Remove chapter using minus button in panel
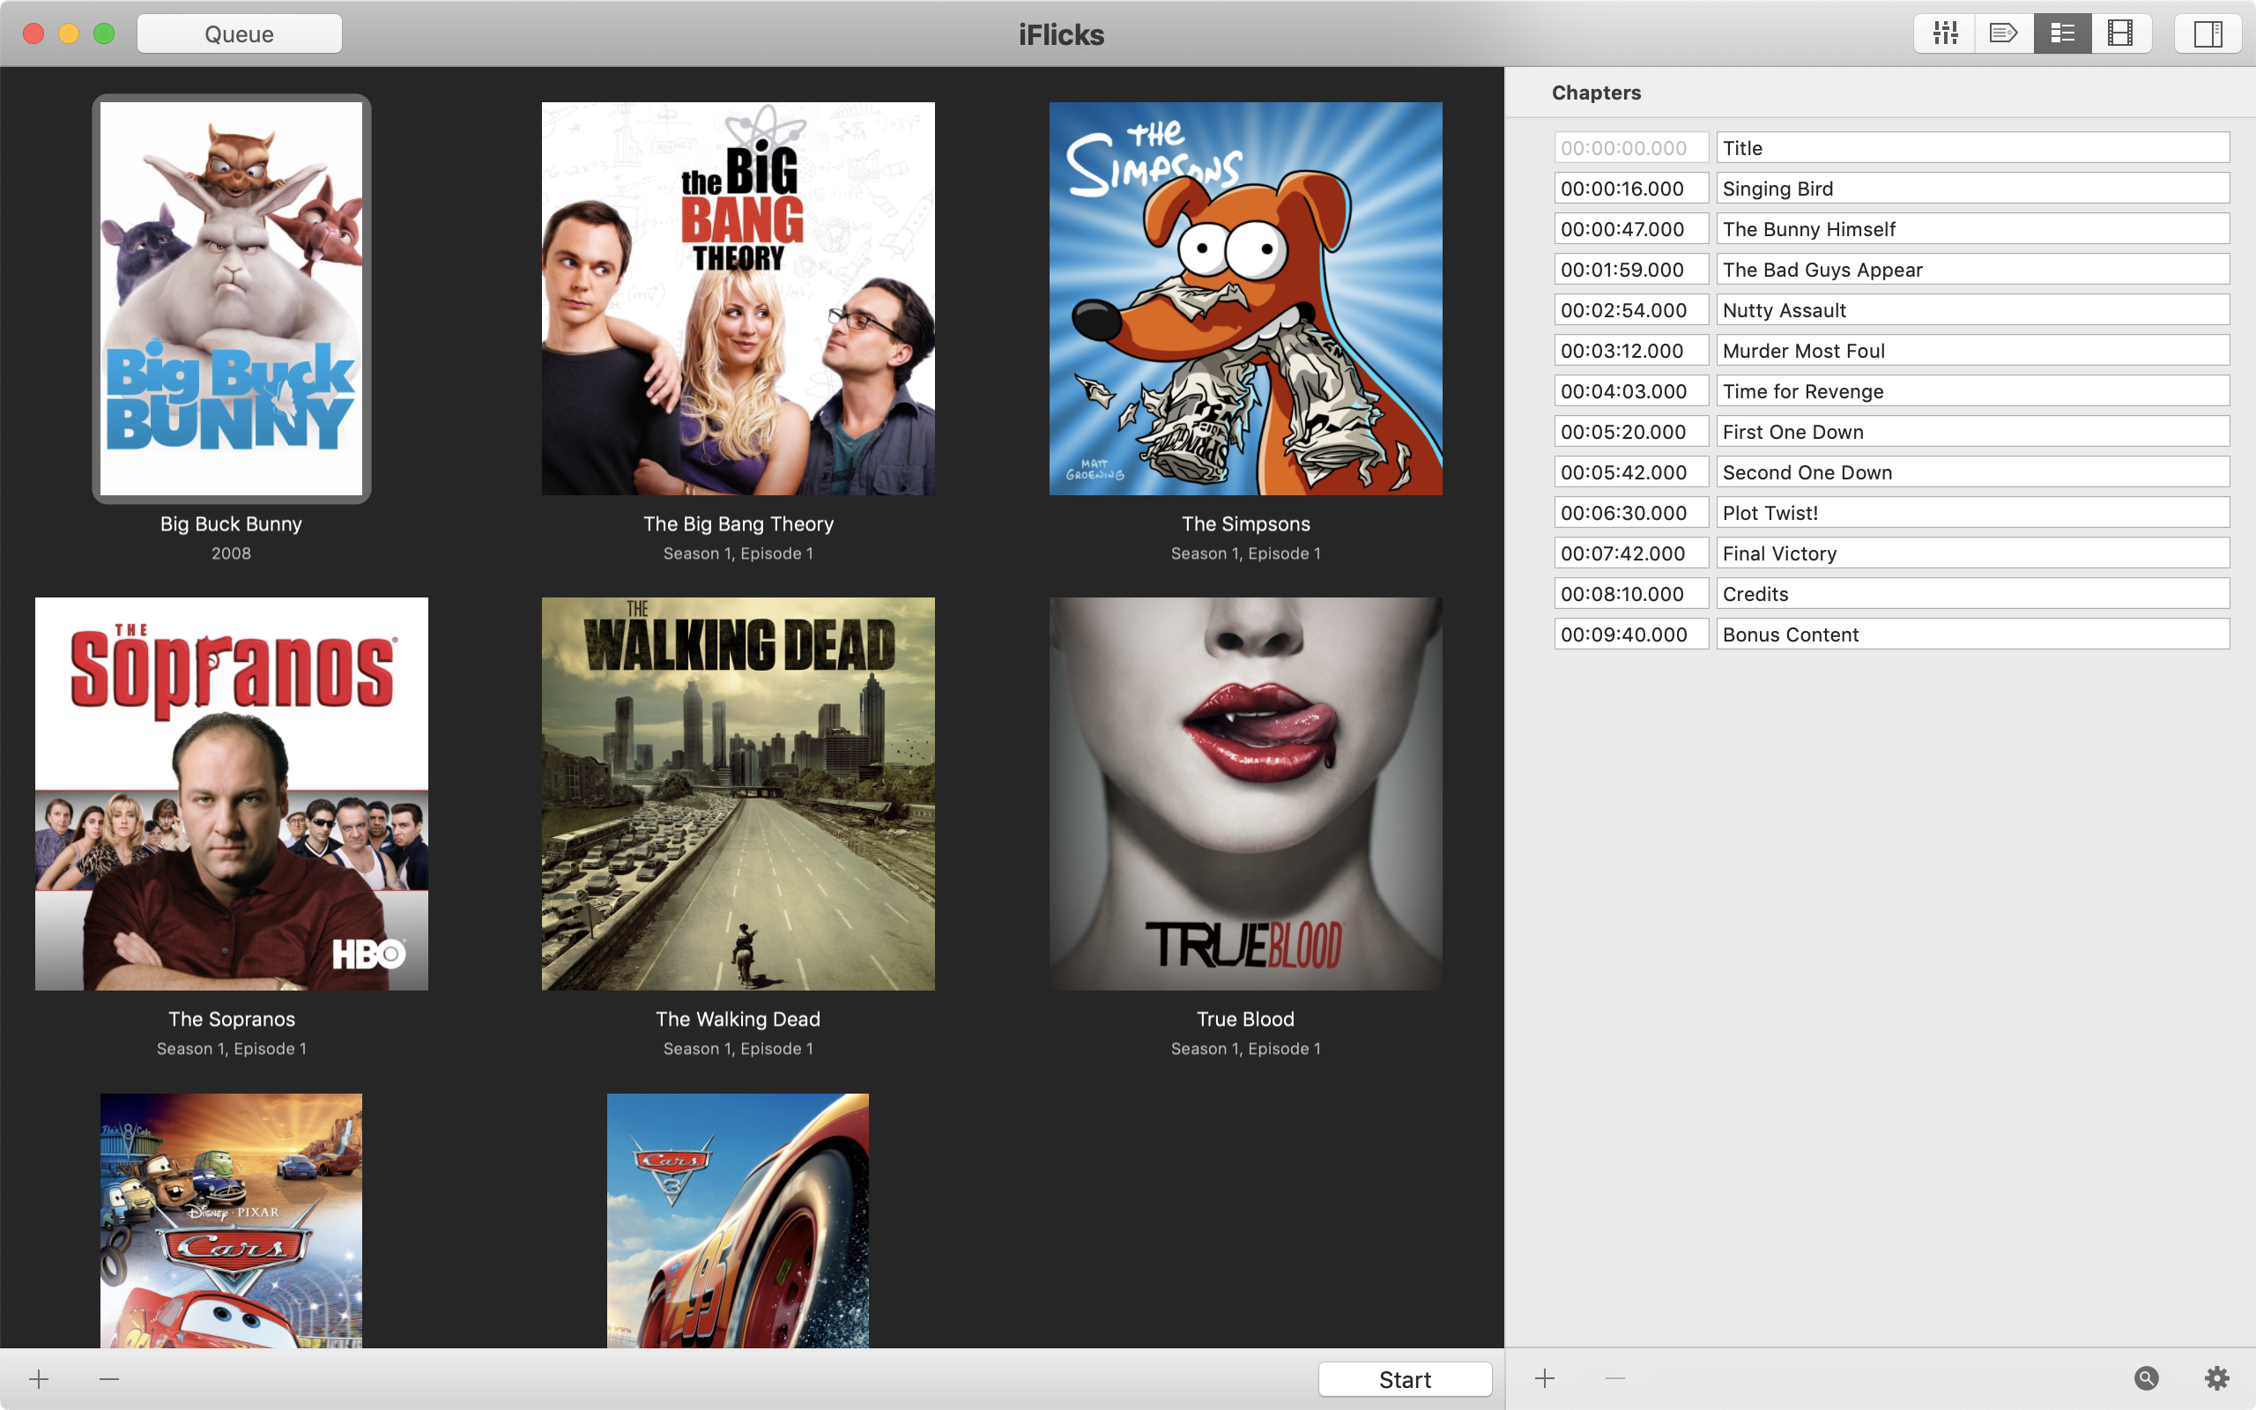Screen dimensions: 2256x1410 (1614, 1377)
